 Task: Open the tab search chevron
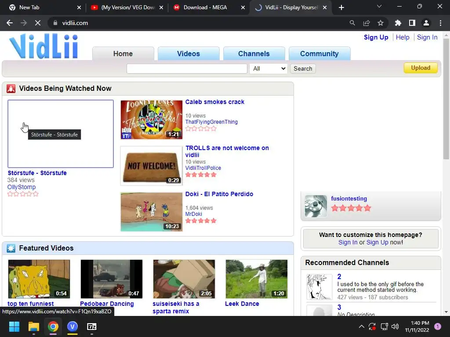point(379,6)
